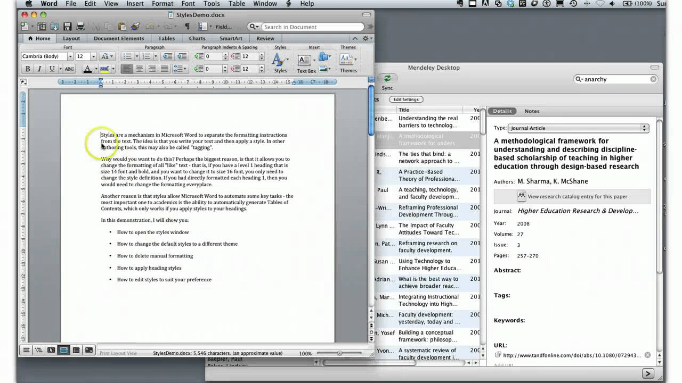The image size is (682, 383).
Task: Switch to Notebook Layout view button
Action: pyautogui.click(x=76, y=350)
